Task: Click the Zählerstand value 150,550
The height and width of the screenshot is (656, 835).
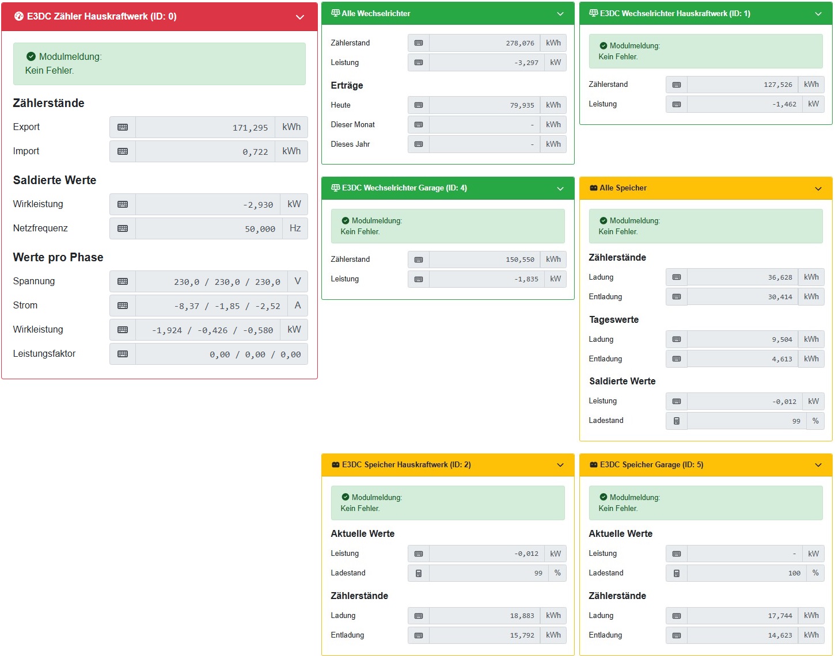Action: (x=485, y=260)
